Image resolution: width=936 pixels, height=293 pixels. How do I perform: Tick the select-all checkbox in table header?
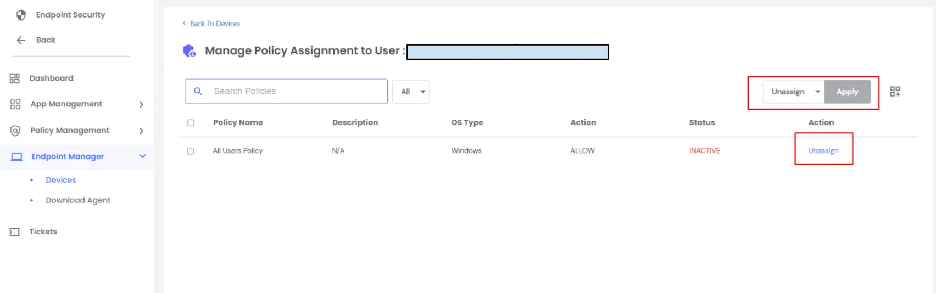click(x=191, y=123)
